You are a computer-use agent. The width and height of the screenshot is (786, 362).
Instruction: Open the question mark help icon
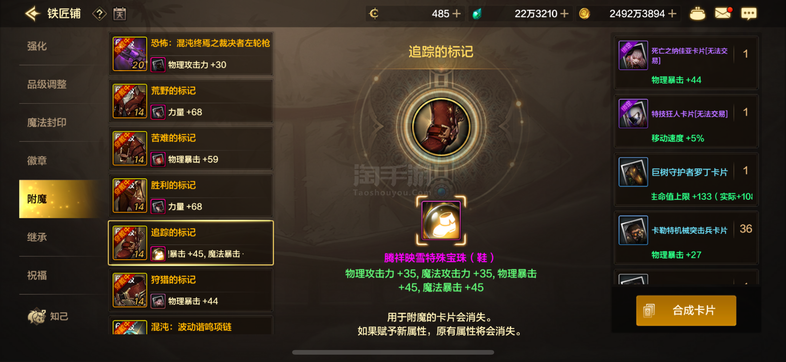(x=99, y=14)
